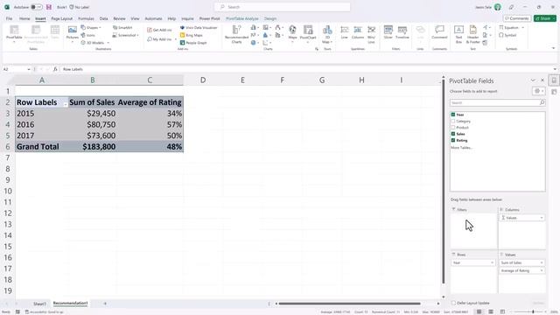Open the Comments button at top right

(x=517, y=18)
